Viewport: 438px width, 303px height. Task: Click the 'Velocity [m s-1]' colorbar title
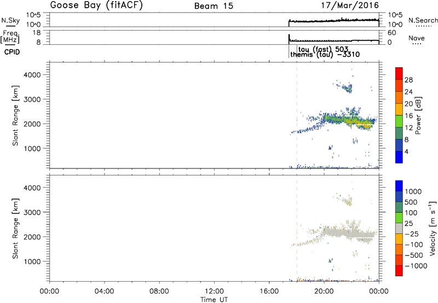click(x=433, y=228)
